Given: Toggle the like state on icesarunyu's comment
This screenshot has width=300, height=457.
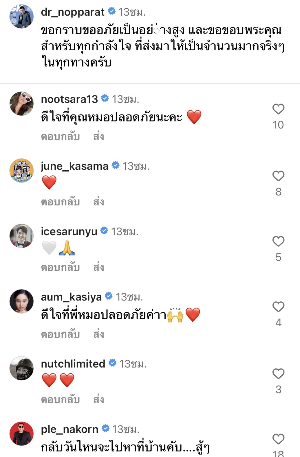Looking at the screenshot, I should (x=279, y=241).
